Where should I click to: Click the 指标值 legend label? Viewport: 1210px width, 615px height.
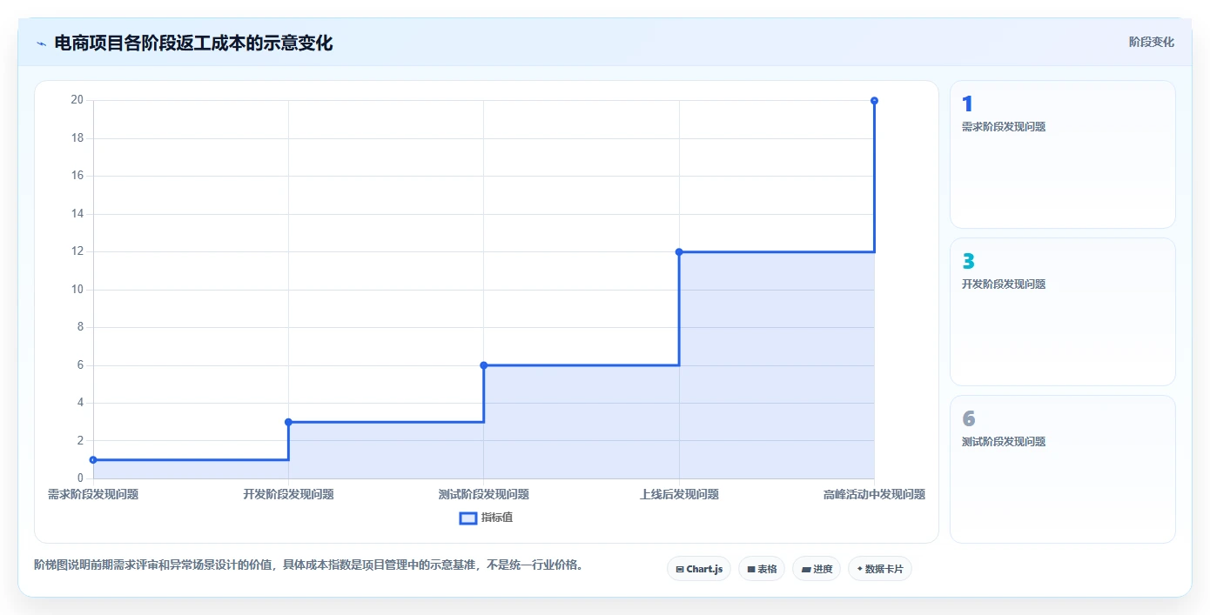tap(497, 518)
